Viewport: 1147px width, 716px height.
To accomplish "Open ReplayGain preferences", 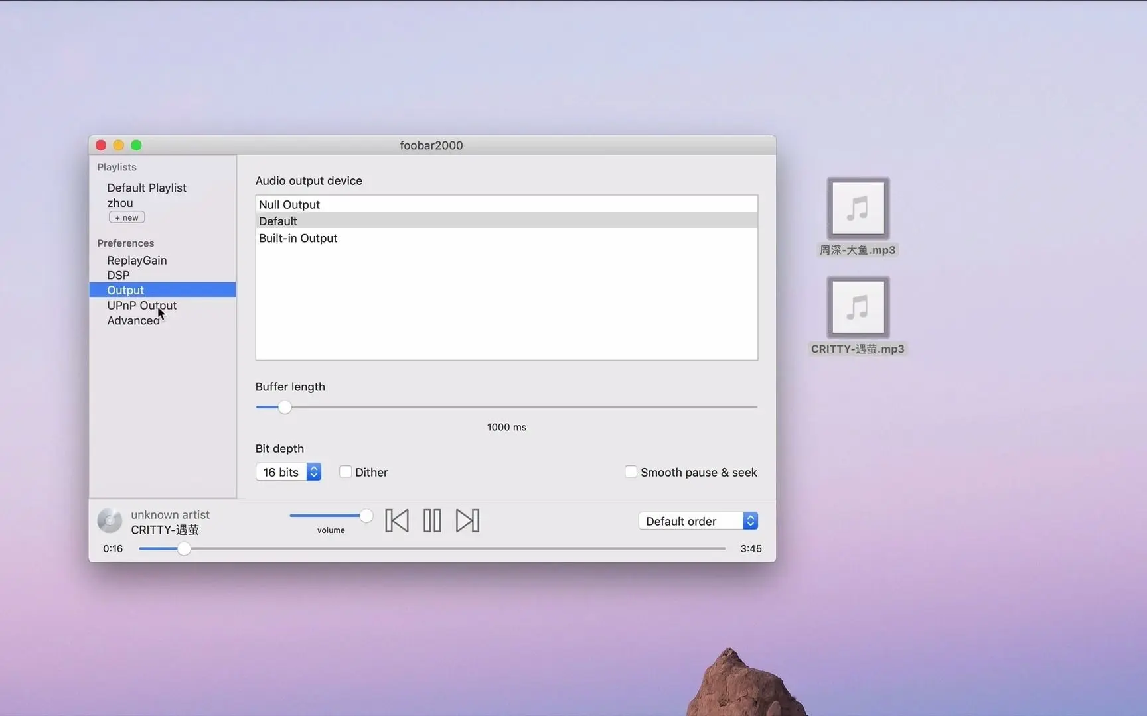I will pos(137,260).
